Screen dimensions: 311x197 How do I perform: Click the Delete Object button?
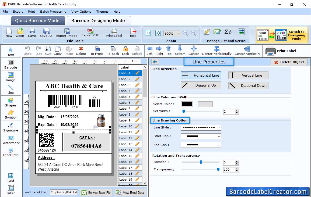tap(289, 62)
